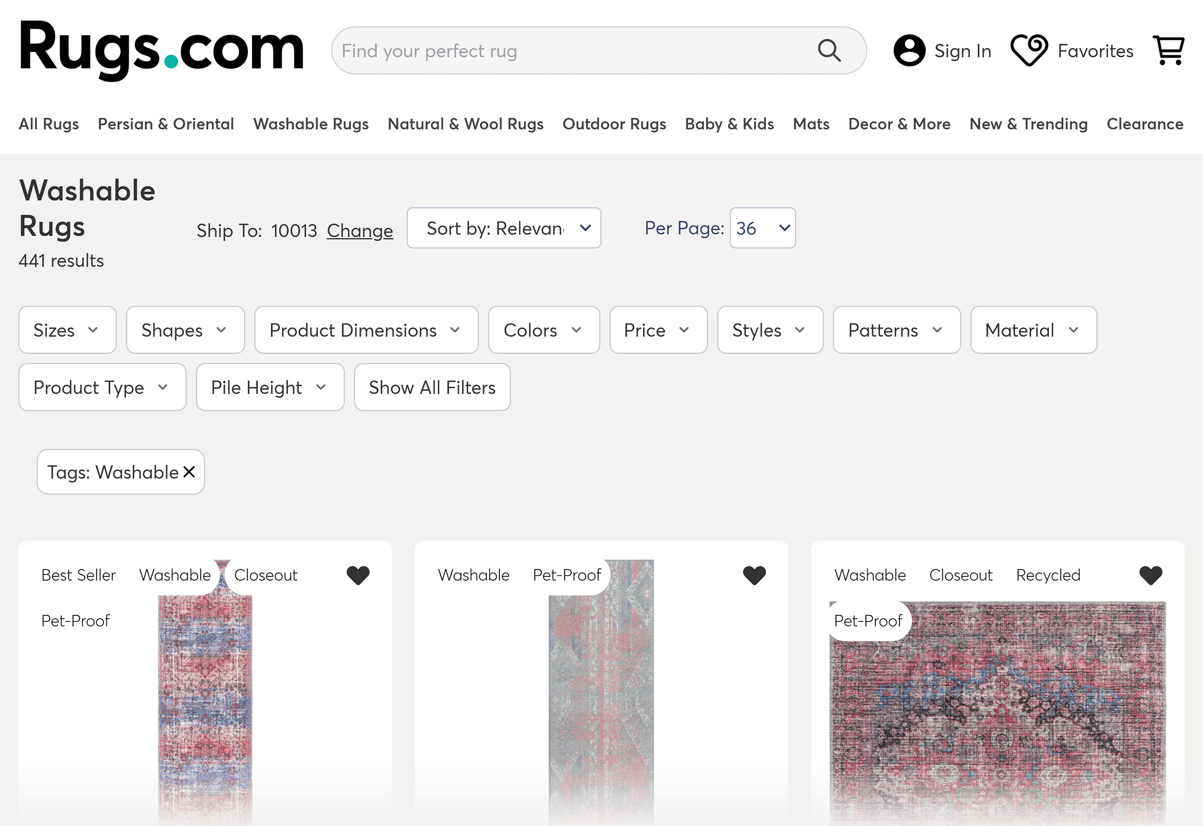Image resolution: width=1203 pixels, height=826 pixels.
Task: Open Persian & Oriental menu
Action: coord(166,124)
